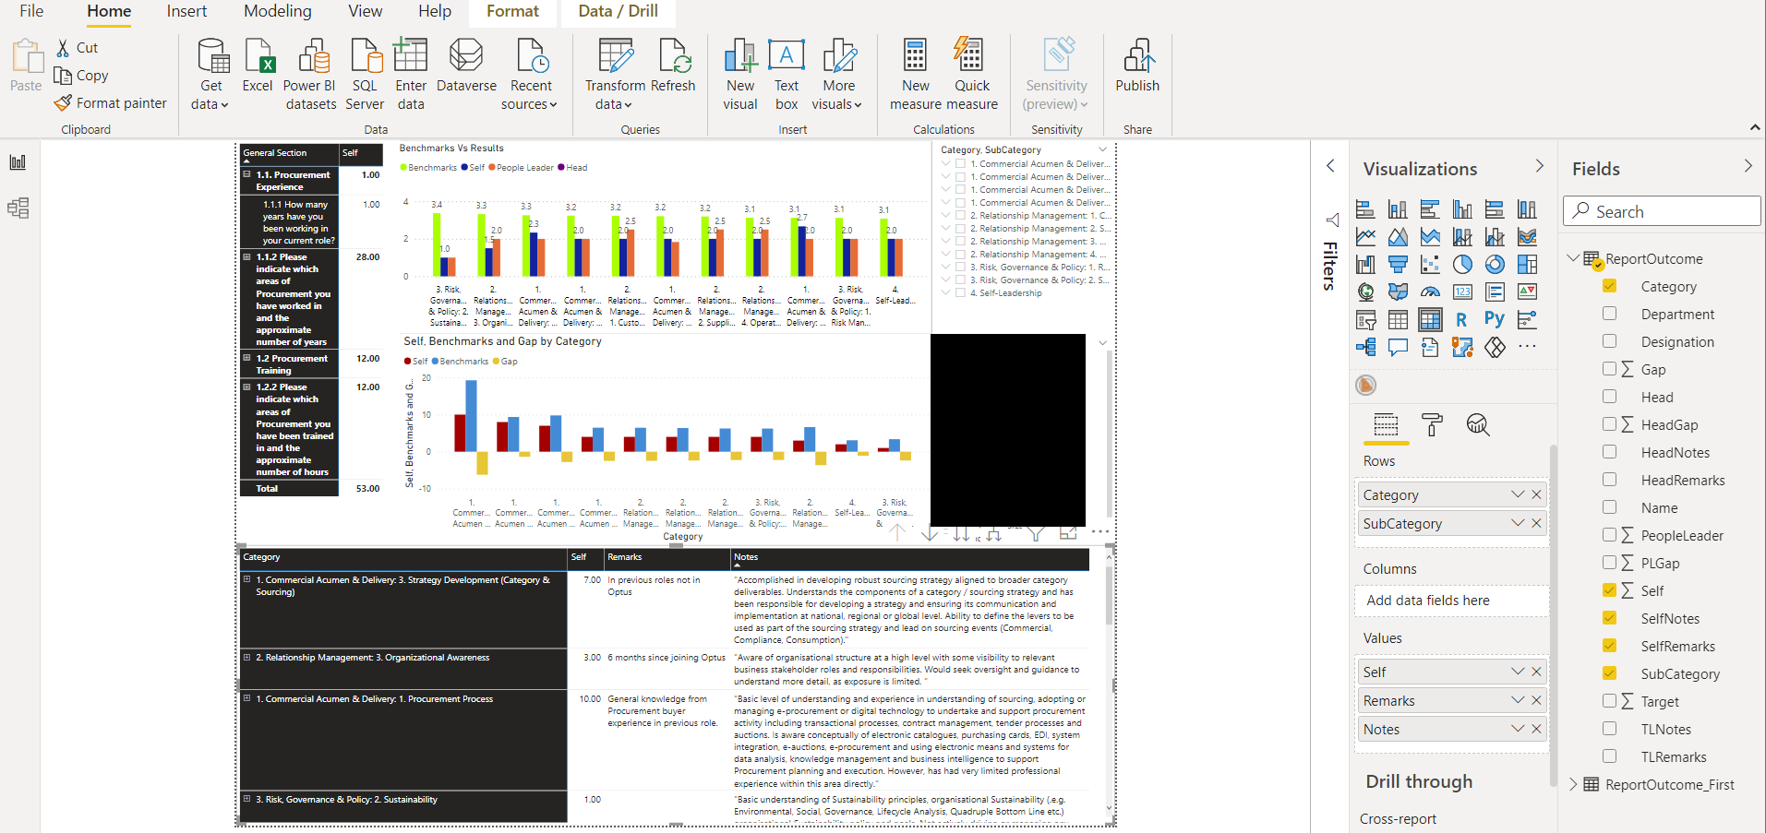Switch to the Modeling ribbon tab

pyautogui.click(x=276, y=11)
